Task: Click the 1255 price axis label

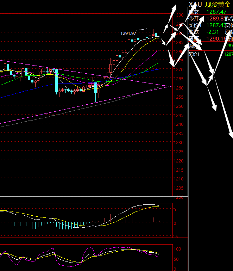Action: (x=179, y=97)
